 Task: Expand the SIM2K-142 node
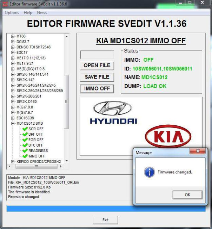[13, 80]
